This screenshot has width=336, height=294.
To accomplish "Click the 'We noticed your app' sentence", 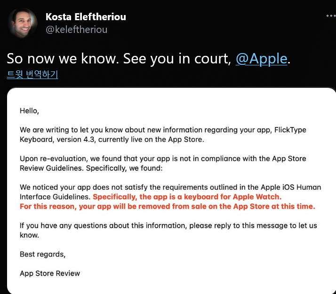I will [170, 192].
